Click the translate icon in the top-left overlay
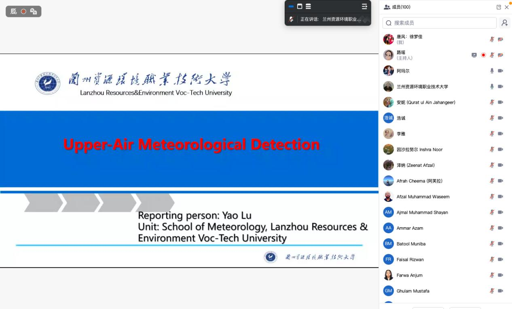This screenshot has height=309, width=512. (34, 11)
